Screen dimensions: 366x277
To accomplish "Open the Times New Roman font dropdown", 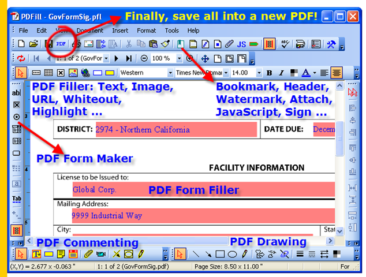I will [226, 73].
